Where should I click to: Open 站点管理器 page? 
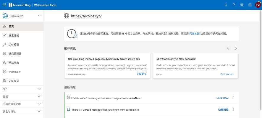(22, 54)
